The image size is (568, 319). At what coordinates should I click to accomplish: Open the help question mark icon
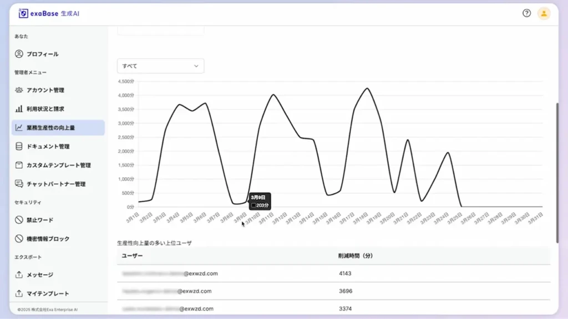click(x=526, y=13)
